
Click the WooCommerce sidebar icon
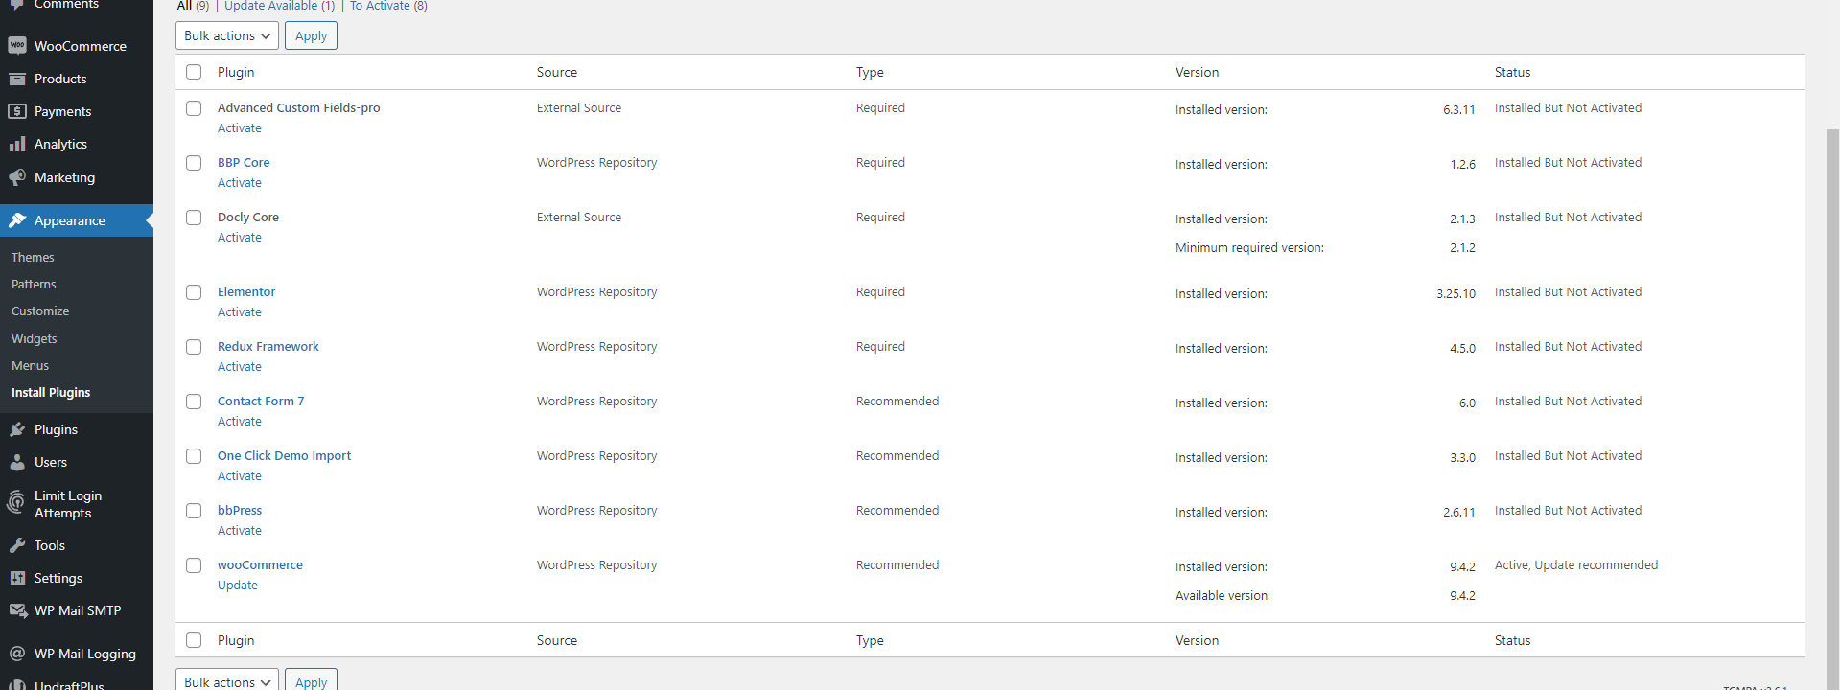(17, 46)
